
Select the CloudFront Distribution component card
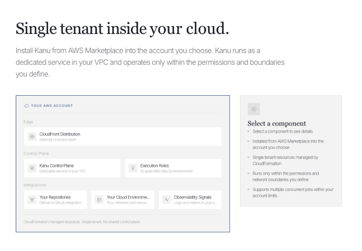point(123,137)
